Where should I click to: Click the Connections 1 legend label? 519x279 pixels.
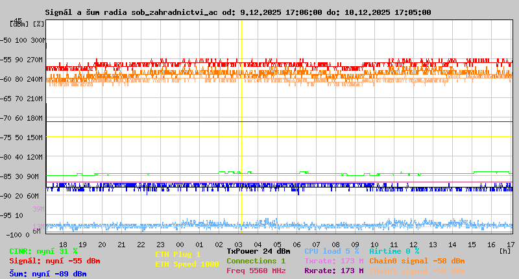coord(256,261)
